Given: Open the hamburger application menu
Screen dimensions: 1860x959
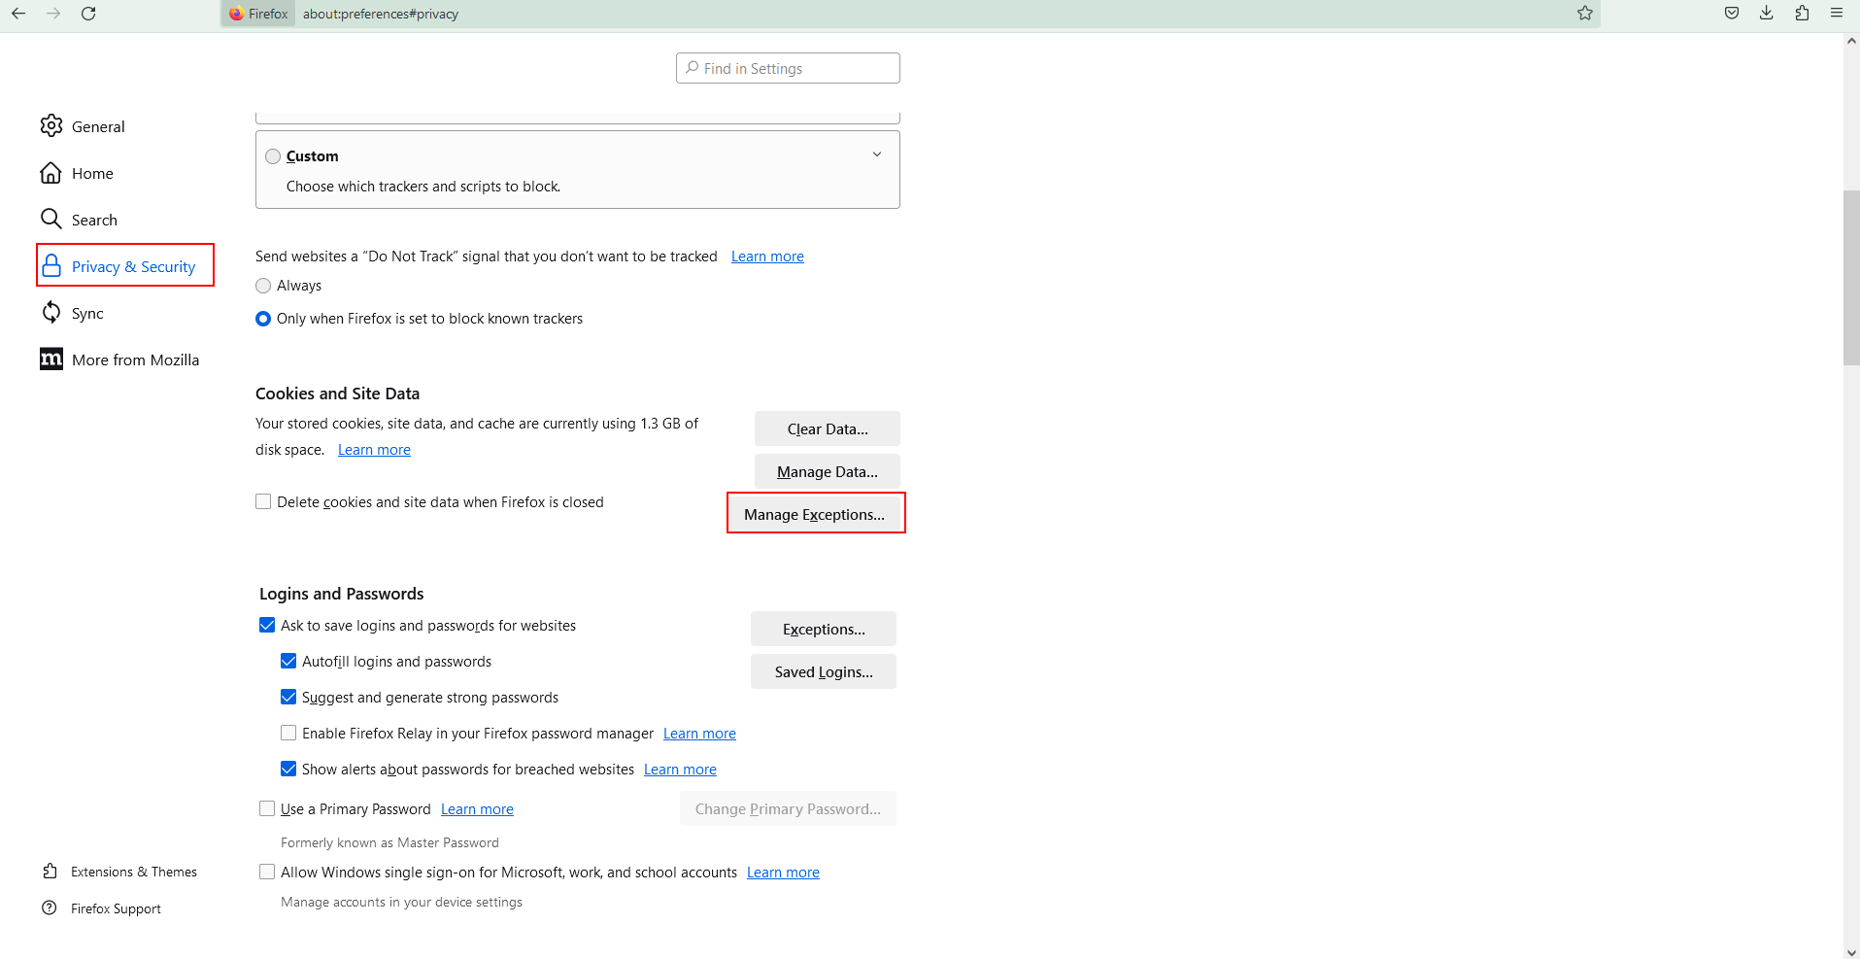Looking at the screenshot, I should (x=1836, y=14).
